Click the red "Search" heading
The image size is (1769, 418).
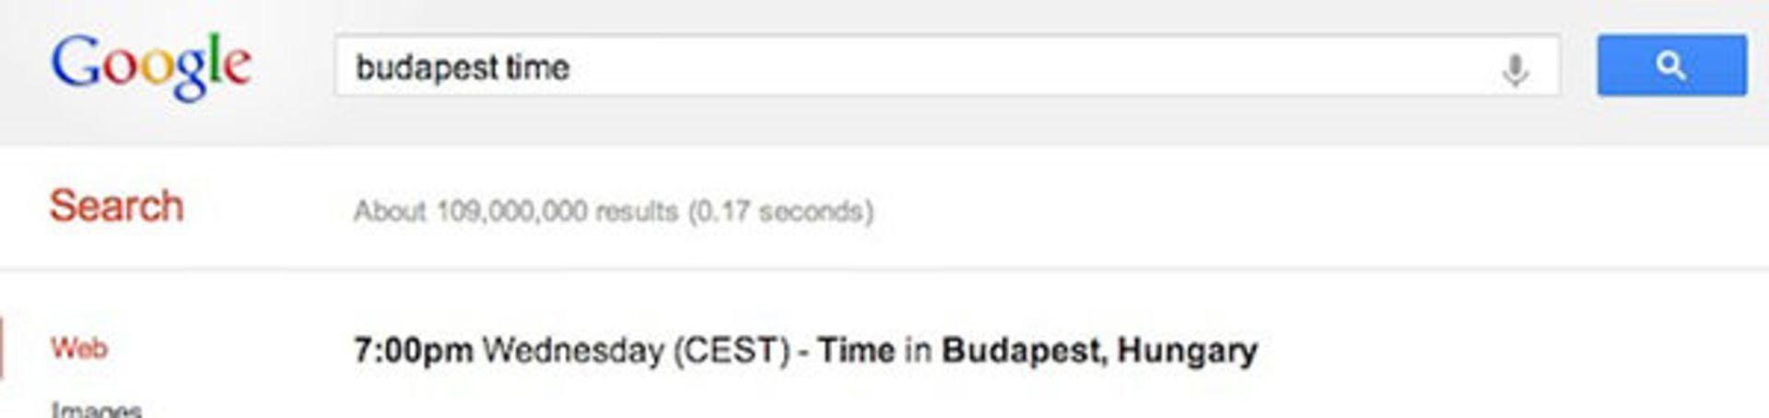pyautogui.click(x=116, y=206)
